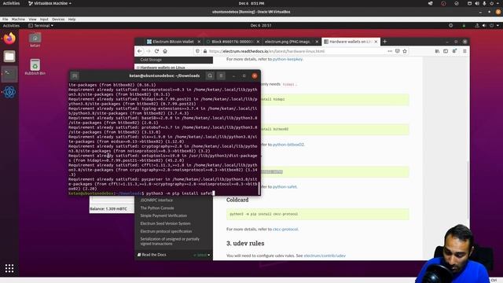This screenshot has height=283, width=503.
Task: Add new tab in terminal header
Action: point(75,75)
